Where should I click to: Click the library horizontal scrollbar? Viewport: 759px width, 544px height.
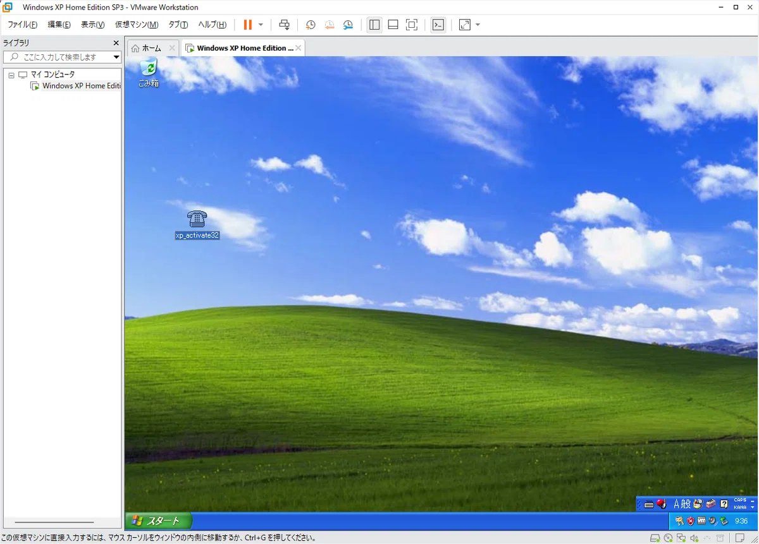[x=54, y=523]
